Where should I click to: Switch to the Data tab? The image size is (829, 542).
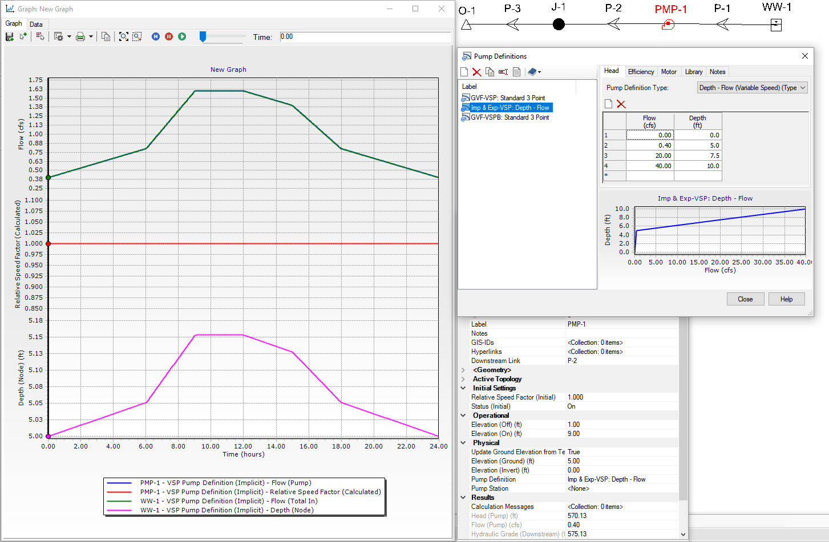tap(36, 25)
